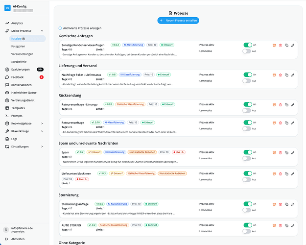
Task: Click Statische Klassifizierung tag on AUTO STORNO
Action: 114,225
